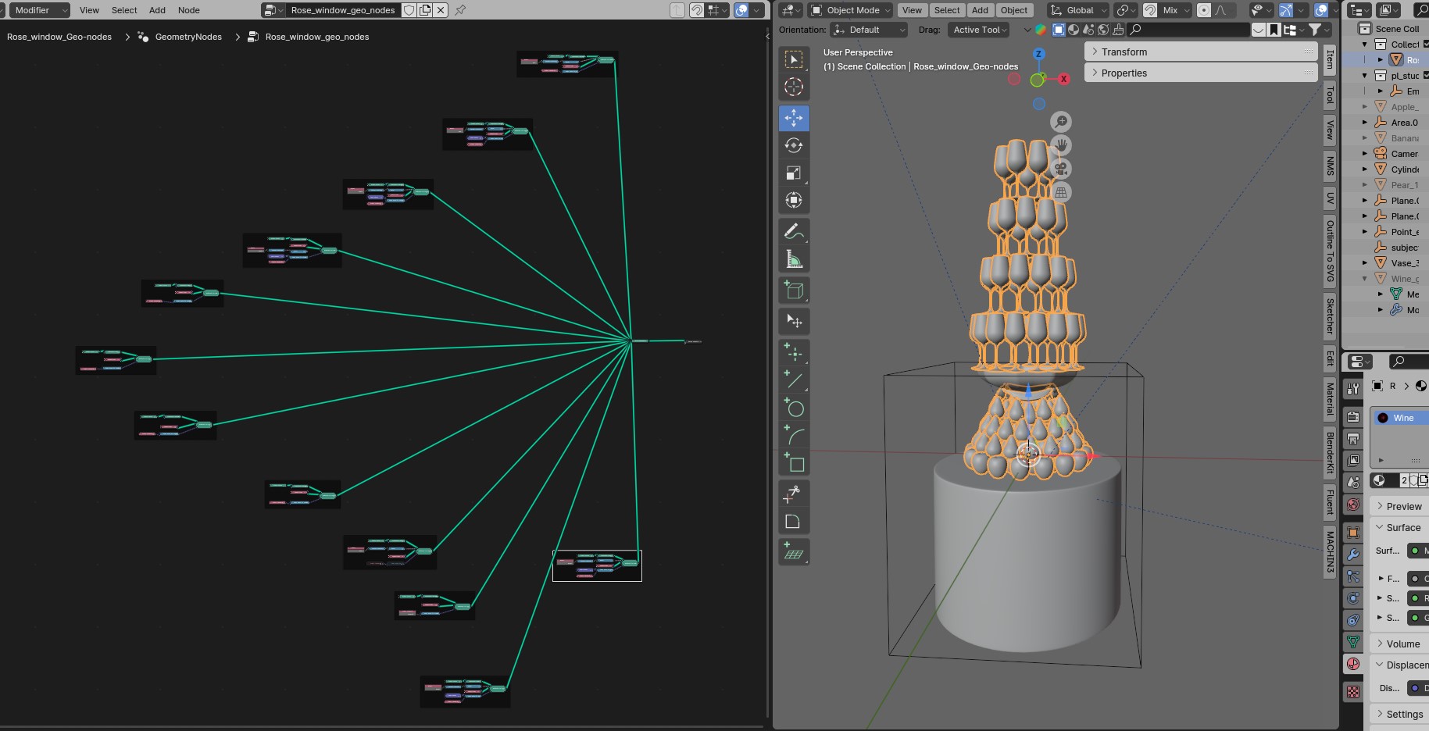Expand the Transform panel
1429x731 pixels.
(x=1124, y=52)
